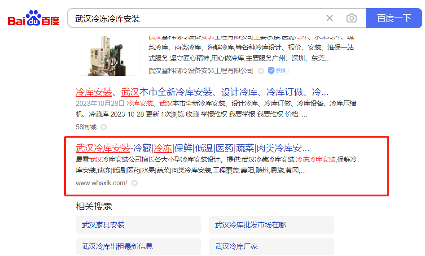Select related search 武汉冷库厂家
The image size is (425, 256).
pos(272,246)
